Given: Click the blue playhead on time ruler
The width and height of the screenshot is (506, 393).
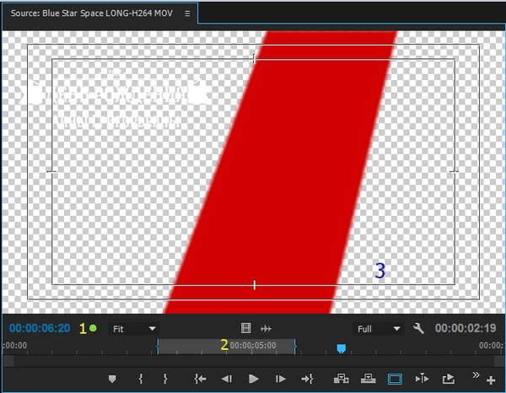Looking at the screenshot, I should pyautogui.click(x=342, y=348).
